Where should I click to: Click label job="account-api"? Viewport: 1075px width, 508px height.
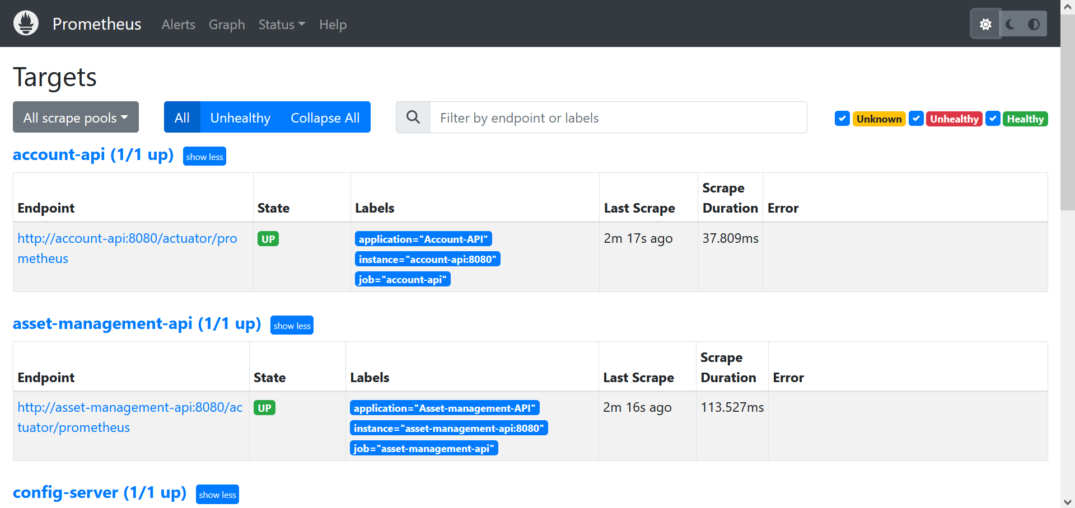pos(403,279)
